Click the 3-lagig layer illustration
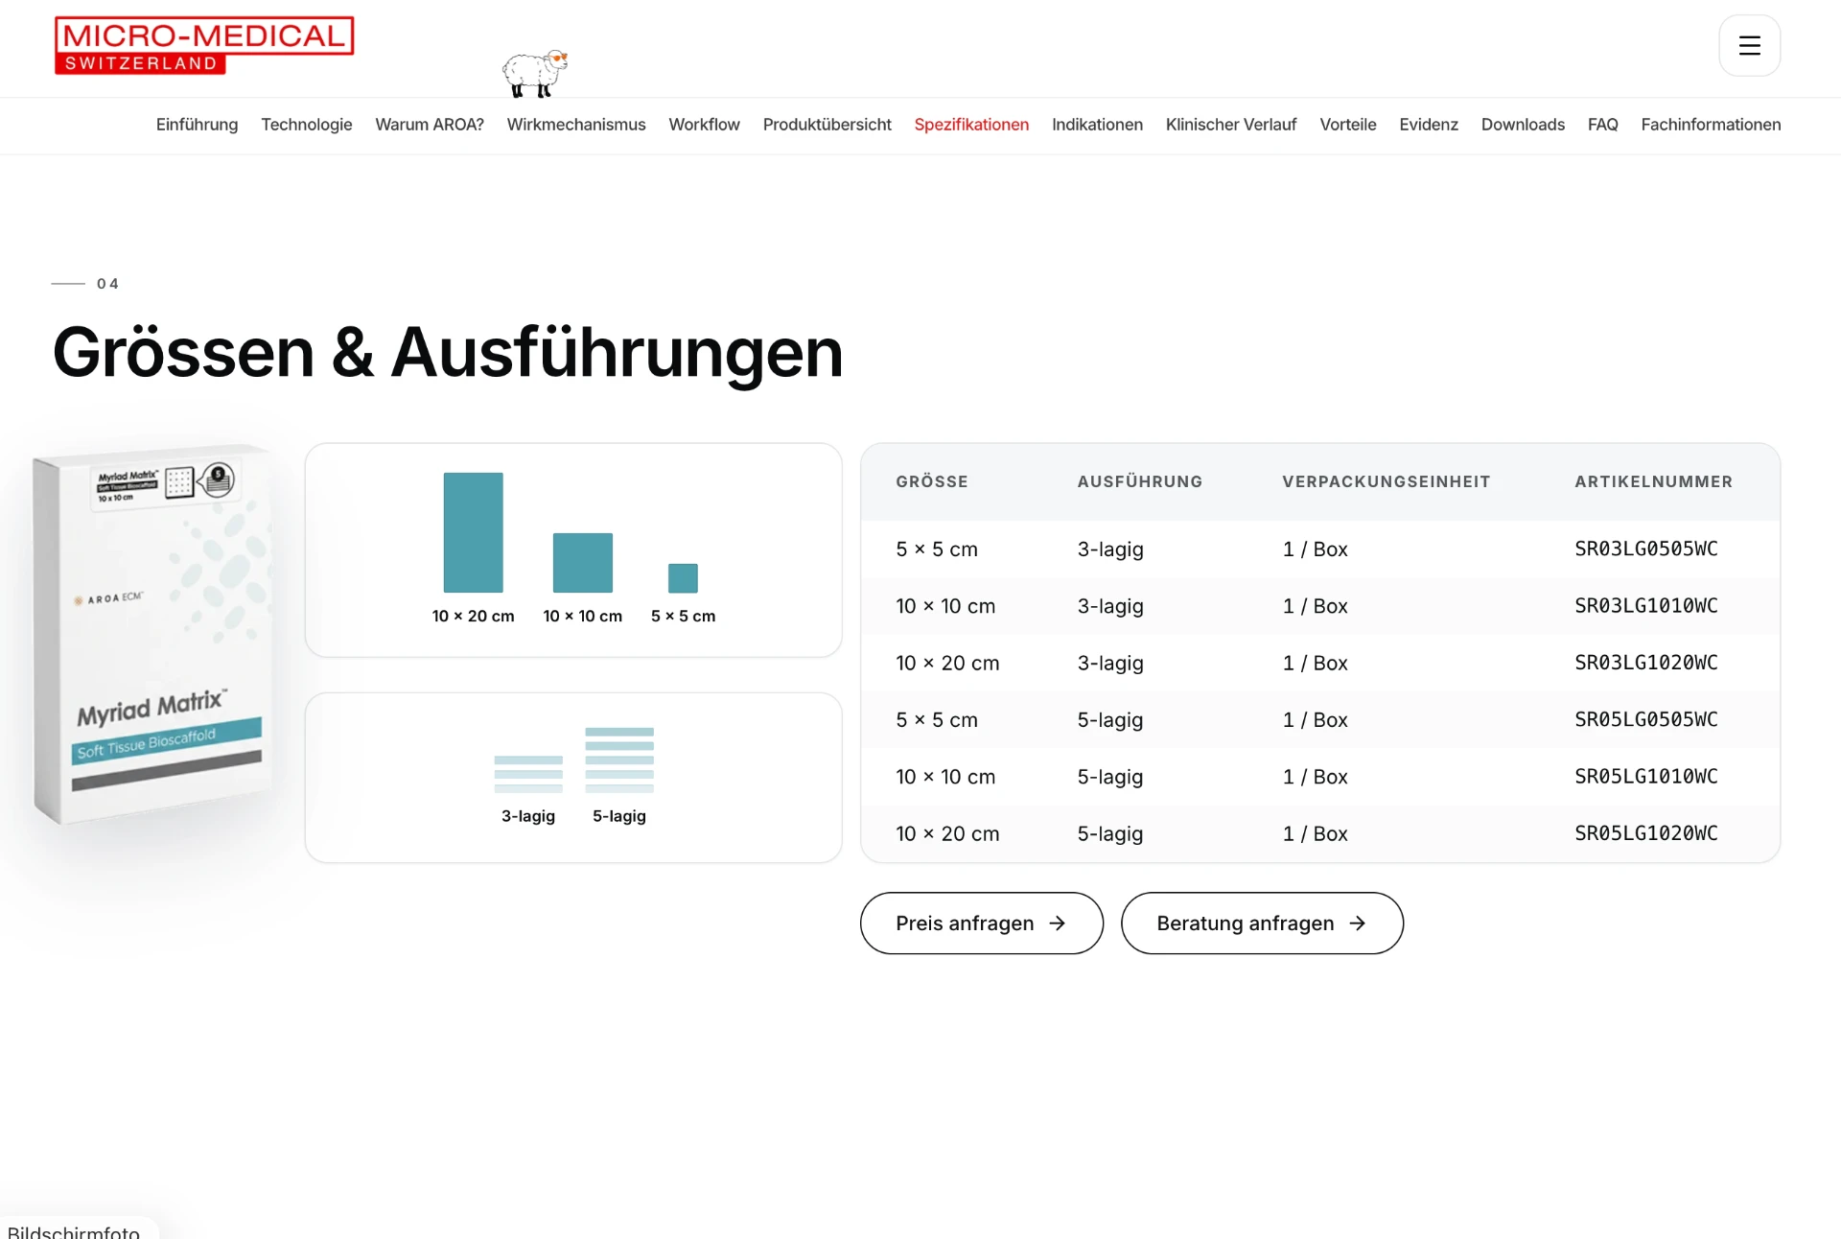Image resolution: width=1841 pixels, height=1239 pixels. [x=528, y=774]
